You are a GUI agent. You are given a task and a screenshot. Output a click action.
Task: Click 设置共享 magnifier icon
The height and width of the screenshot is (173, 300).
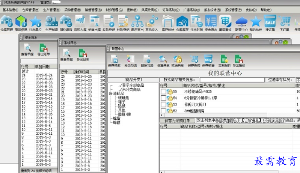point(163,61)
